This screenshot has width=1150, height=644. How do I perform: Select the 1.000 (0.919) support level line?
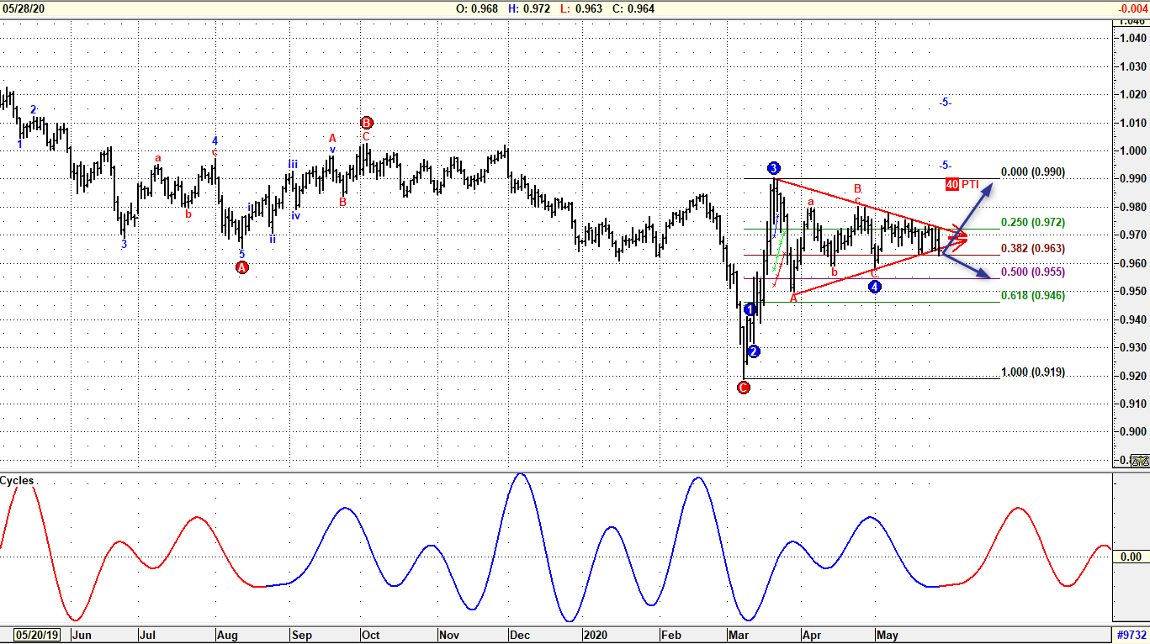(1032, 372)
